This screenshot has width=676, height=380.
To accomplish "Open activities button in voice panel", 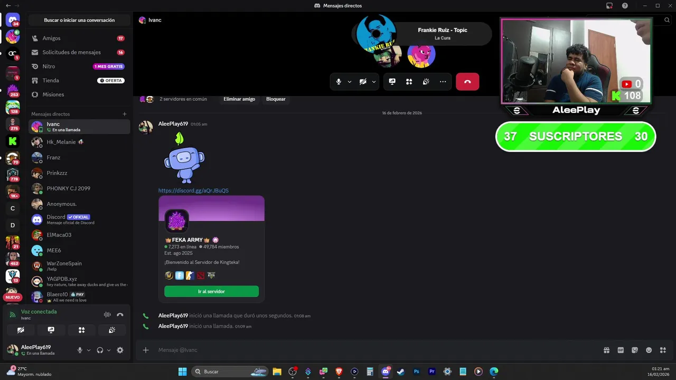I will [81, 330].
